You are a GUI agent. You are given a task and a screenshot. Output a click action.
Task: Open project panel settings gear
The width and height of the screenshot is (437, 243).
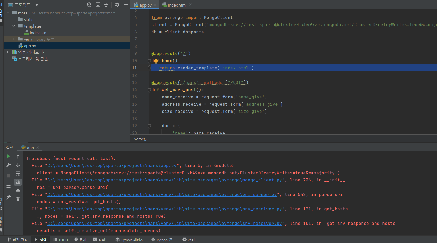[x=117, y=5]
